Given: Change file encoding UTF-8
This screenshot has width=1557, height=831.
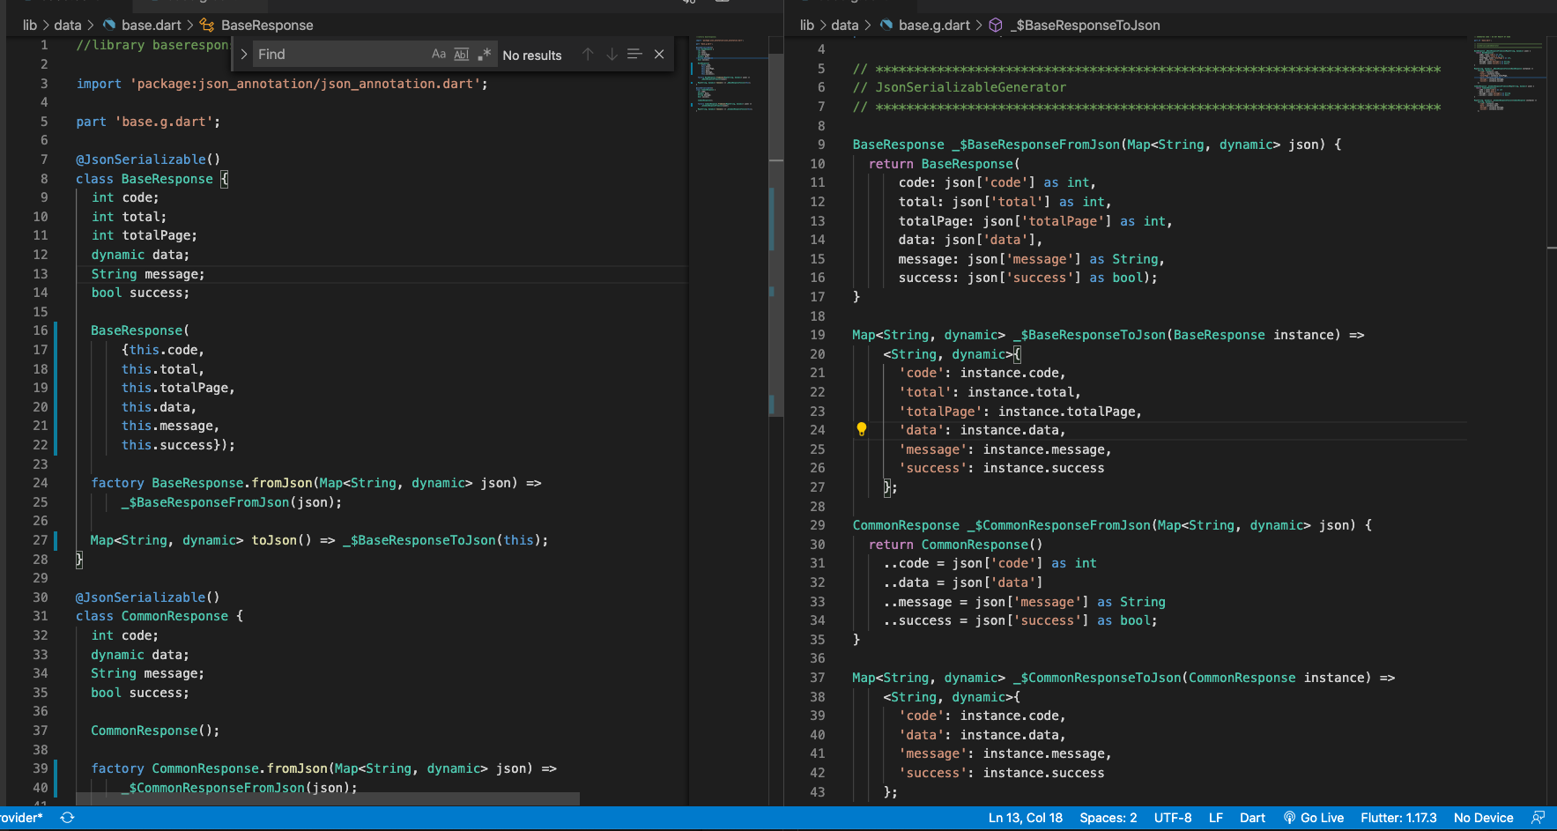Looking at the screenshot, I should tap(1173, 818).
